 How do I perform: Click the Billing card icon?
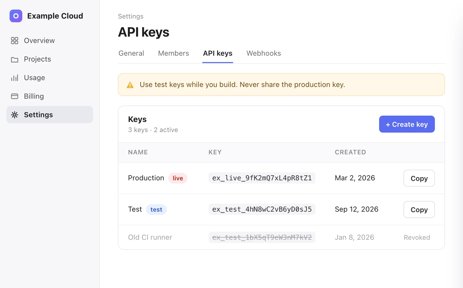tap(15, 96)
